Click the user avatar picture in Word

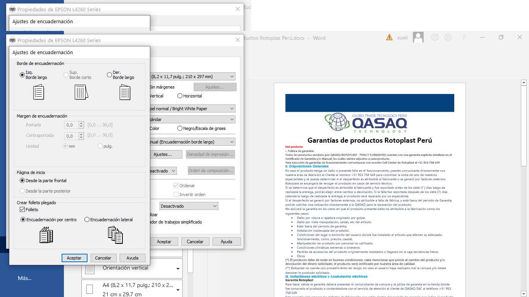pyautogui.click(x=418, y=37)
